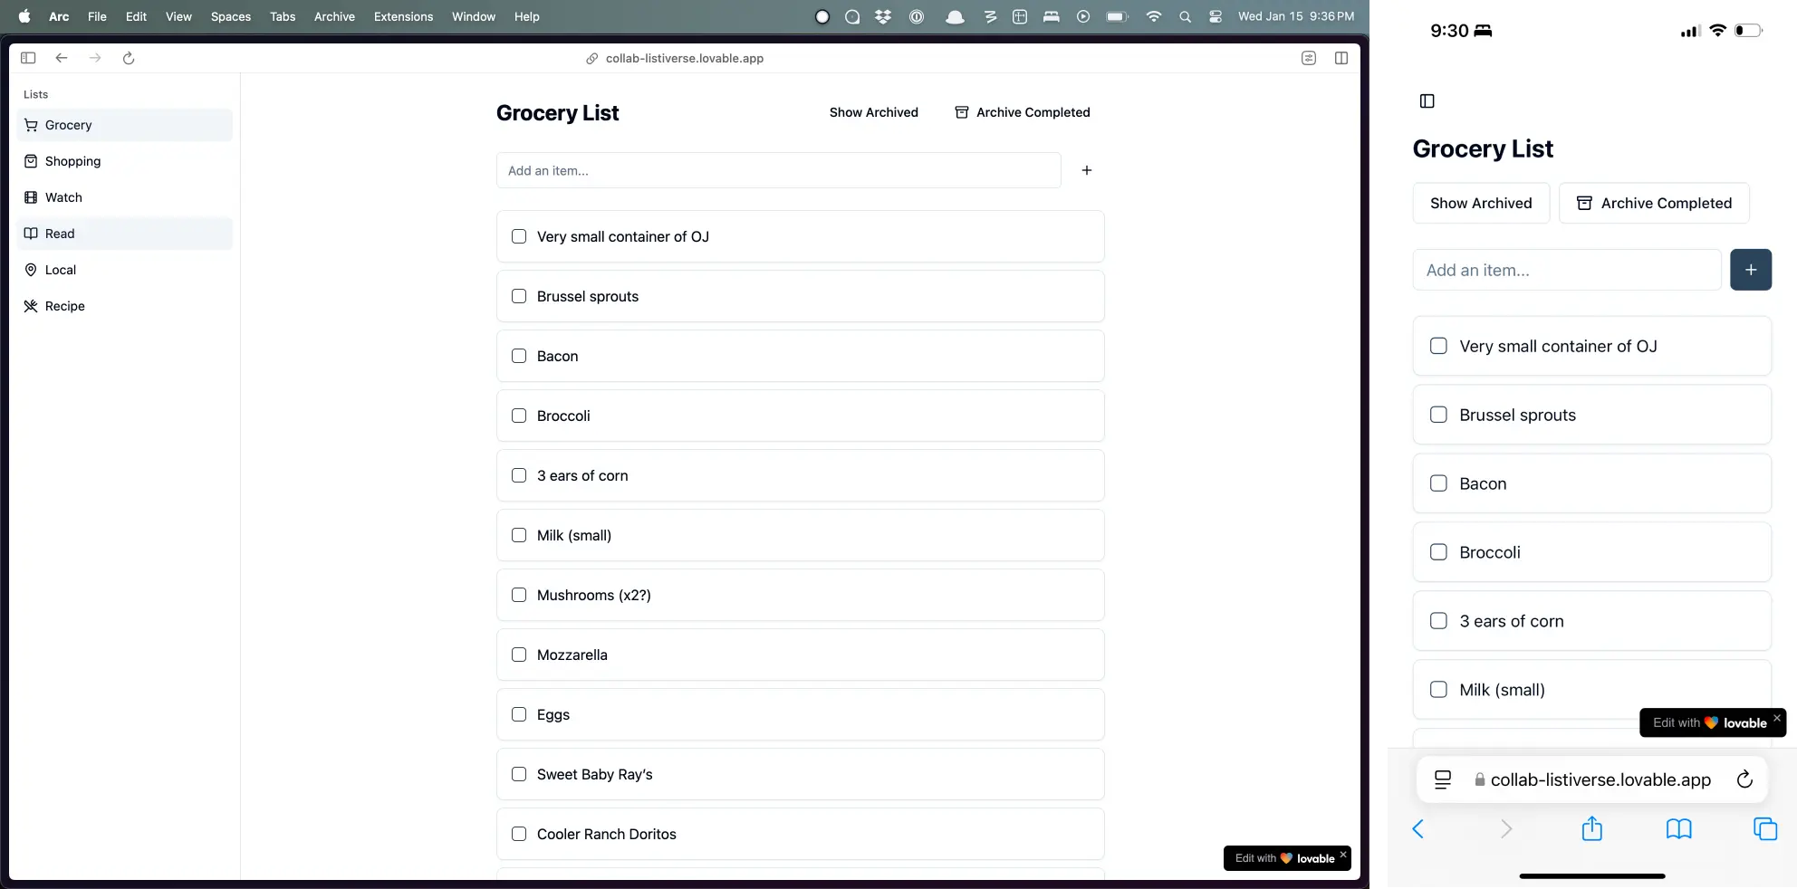Open the Spaces menu
The width and height of the screenshot is (1797, 889).
click(231, 16)
